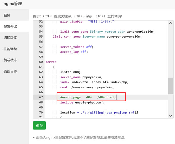Go to the 负载状态 tab
Image resolution: width=175 pixels, height=144 pixels.
(x=10, y=60)
